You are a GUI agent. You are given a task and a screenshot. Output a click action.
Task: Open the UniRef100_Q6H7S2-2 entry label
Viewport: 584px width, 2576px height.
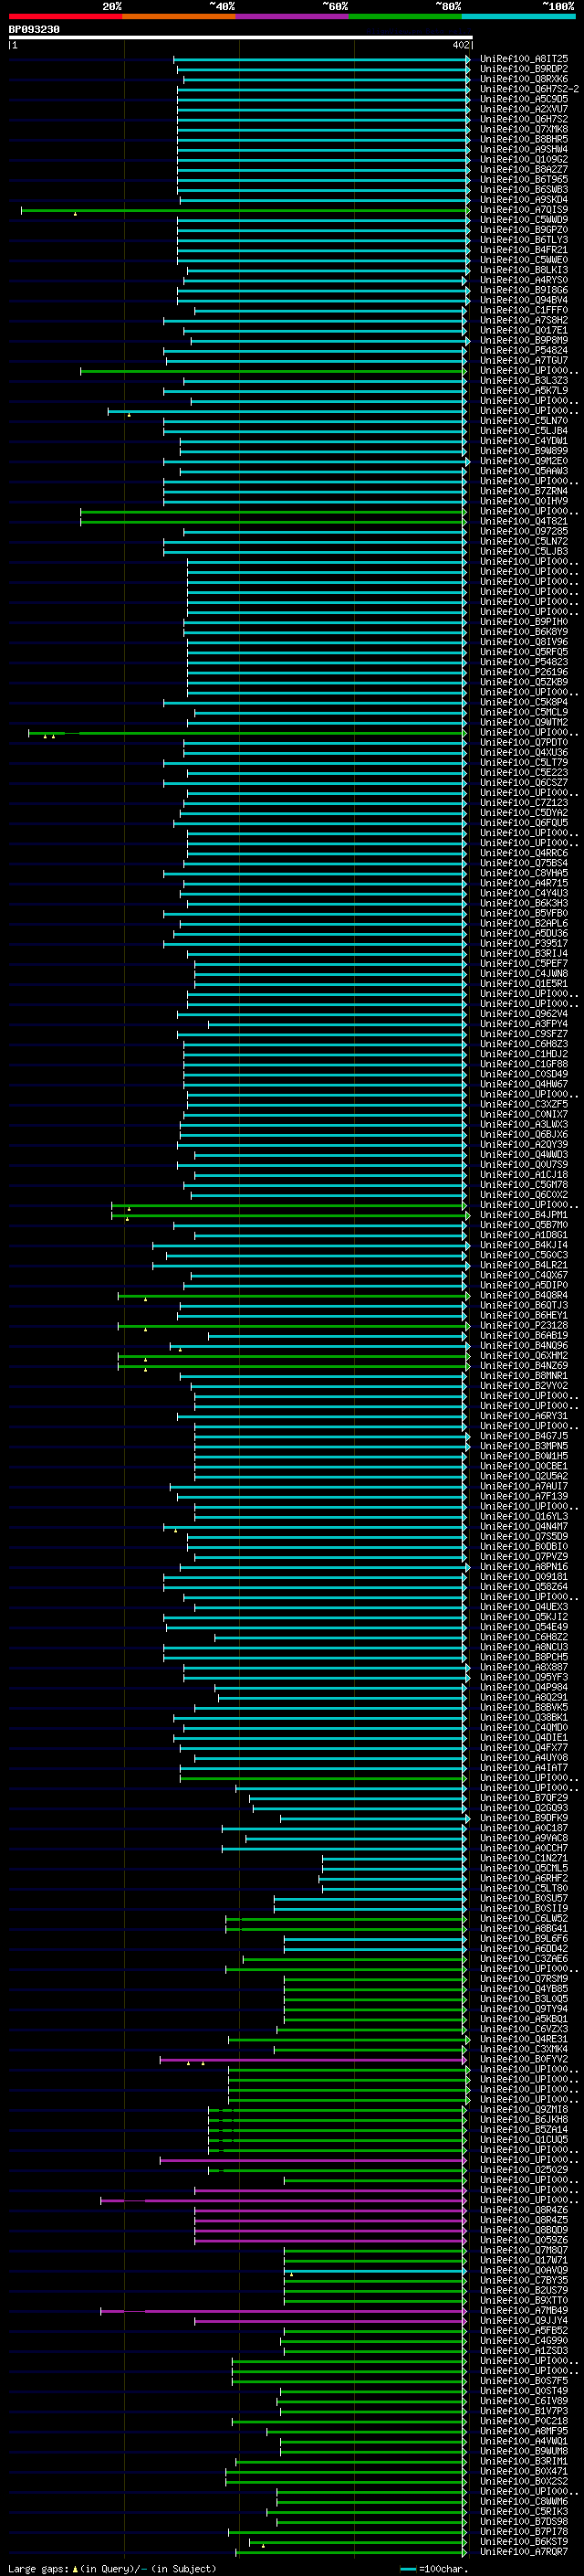click(529, 90)
